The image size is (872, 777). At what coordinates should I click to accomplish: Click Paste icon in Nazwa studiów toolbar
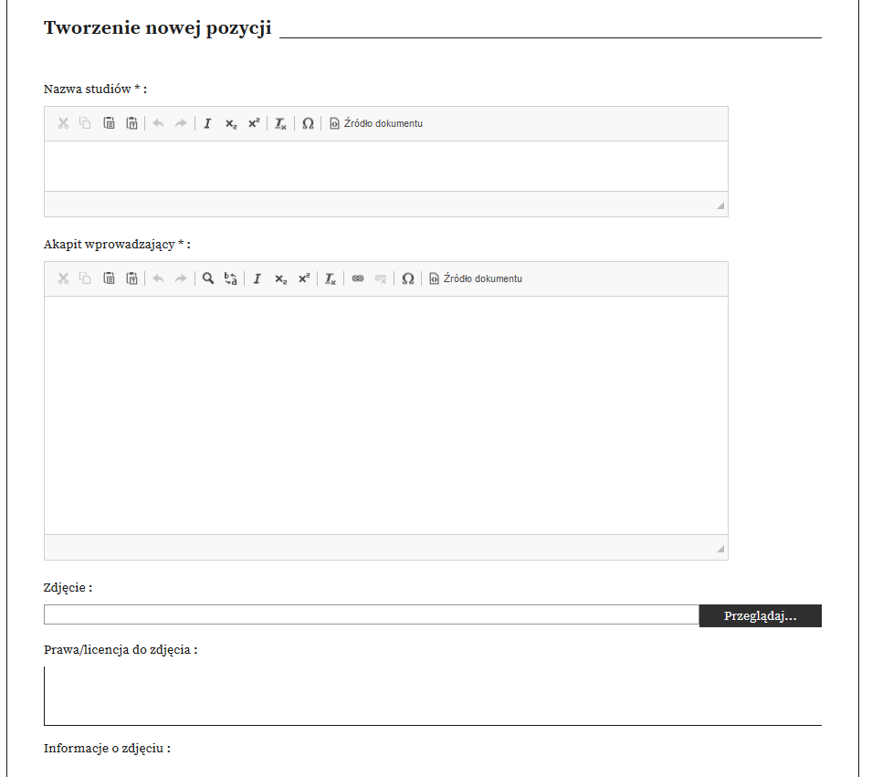[x=109, y=123]
